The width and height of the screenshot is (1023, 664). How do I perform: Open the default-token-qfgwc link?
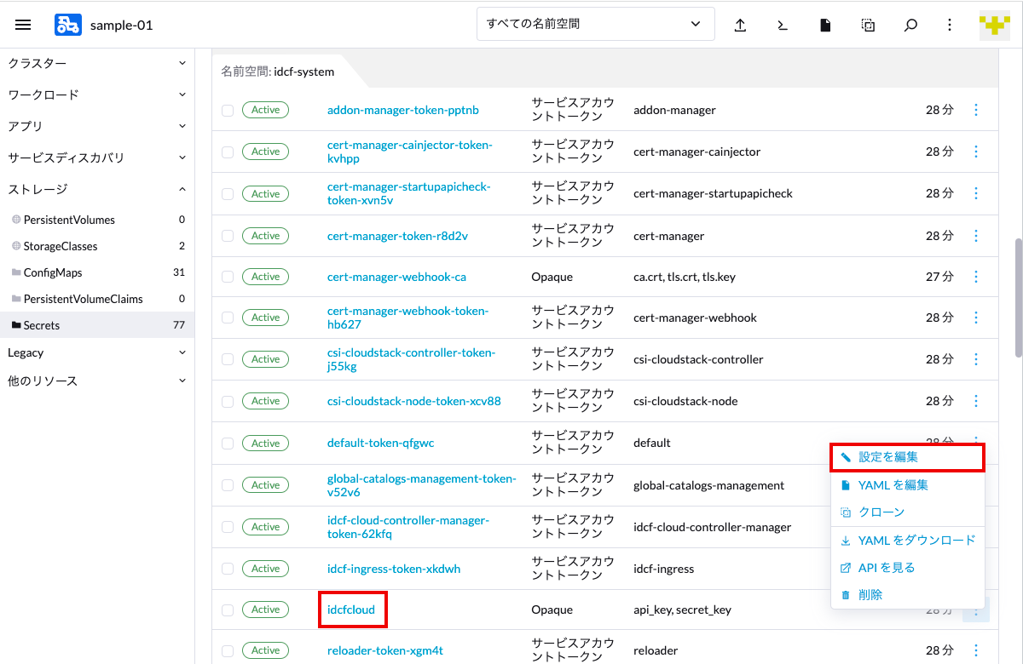381,443
